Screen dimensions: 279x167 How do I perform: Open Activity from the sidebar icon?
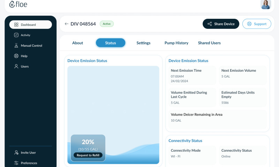click(x=16, y=35)
